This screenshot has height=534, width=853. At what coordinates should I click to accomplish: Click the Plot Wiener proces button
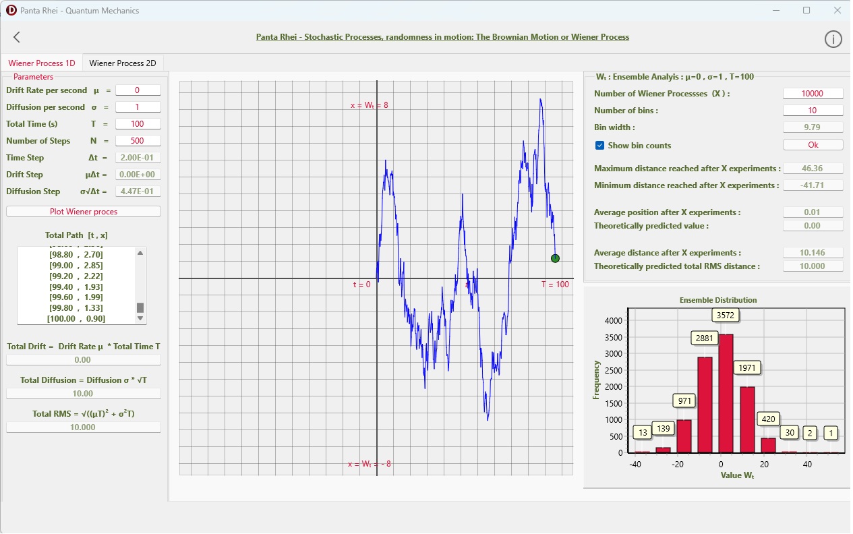(84, 212)
